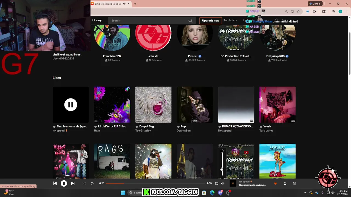Open Microsoft Store from the taskbar
This screenshot has width=351, height=197.
204,193
